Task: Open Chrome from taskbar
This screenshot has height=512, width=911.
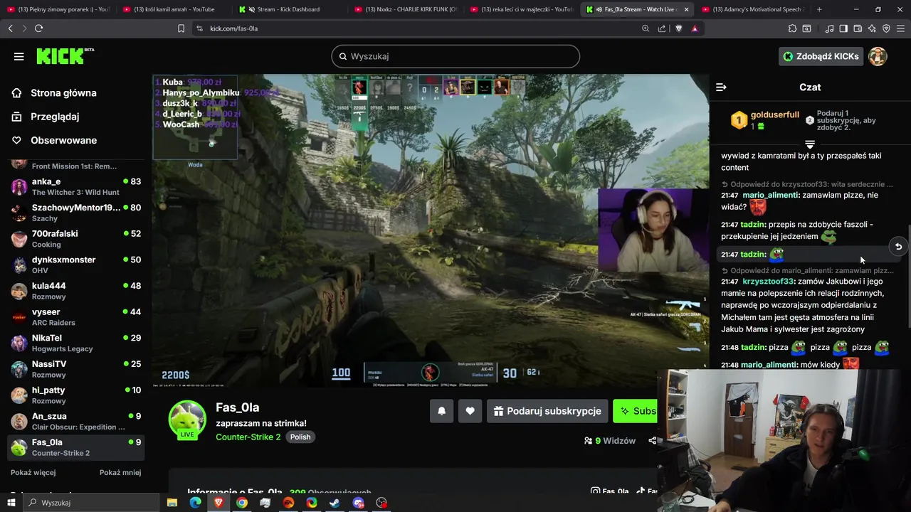Action: pos(242,503)
